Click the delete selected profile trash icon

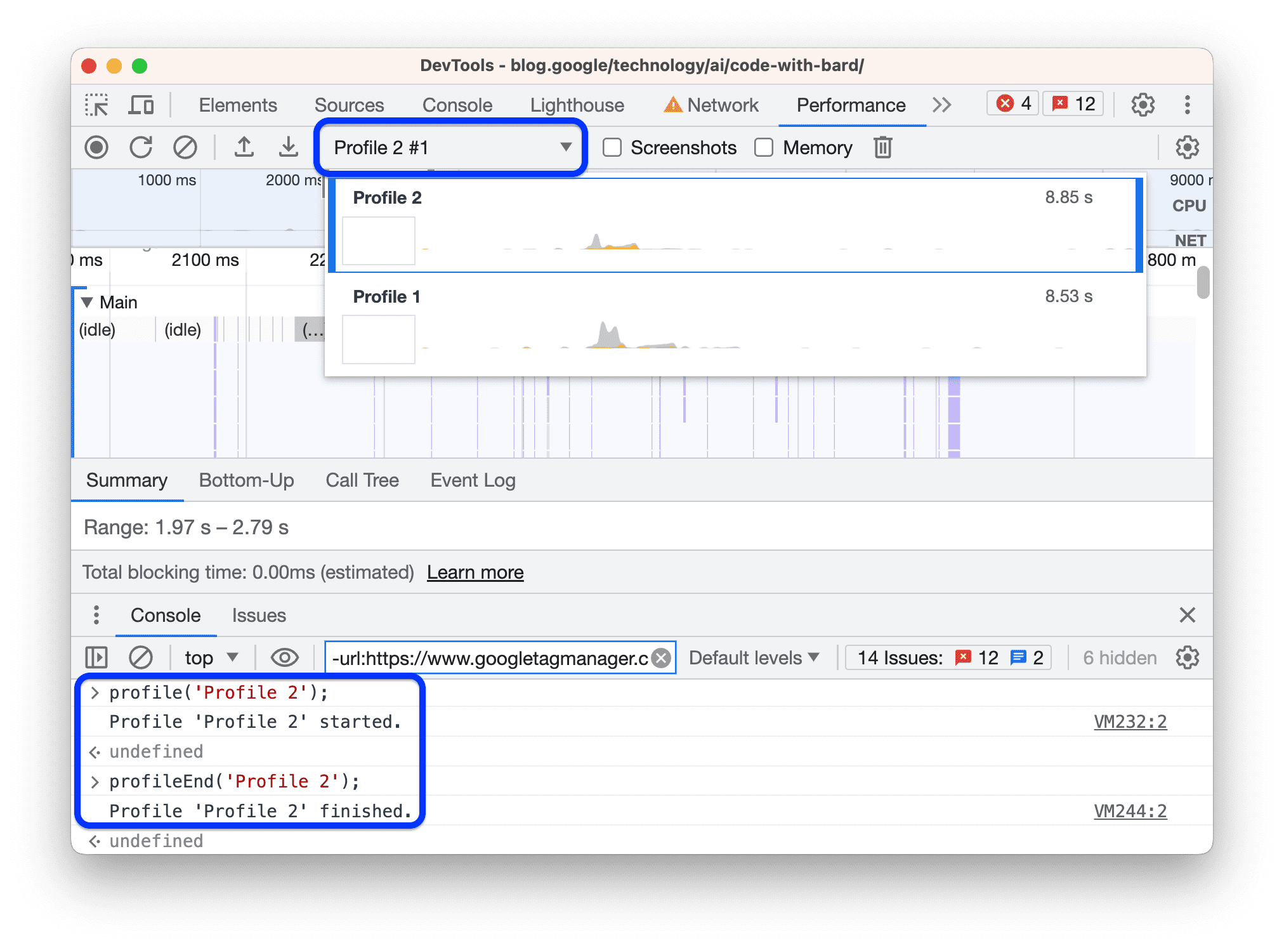[882, 147]
